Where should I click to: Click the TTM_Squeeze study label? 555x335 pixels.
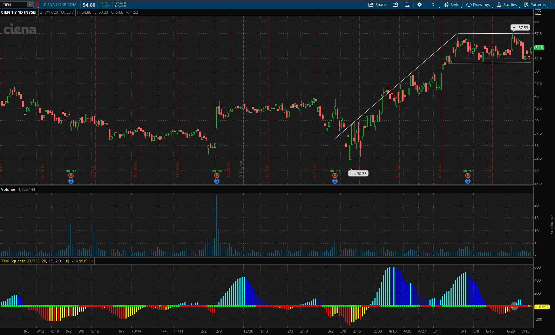(35, 261)
